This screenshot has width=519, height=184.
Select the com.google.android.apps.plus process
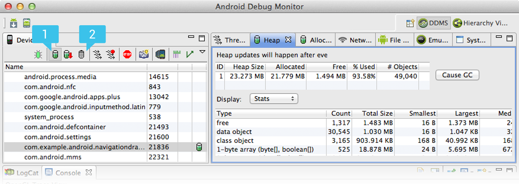click(x=106, y=97)
